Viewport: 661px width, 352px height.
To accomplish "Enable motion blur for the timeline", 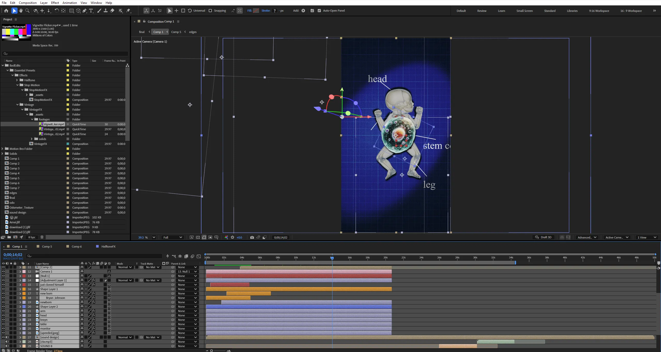I will click(192, 256).
